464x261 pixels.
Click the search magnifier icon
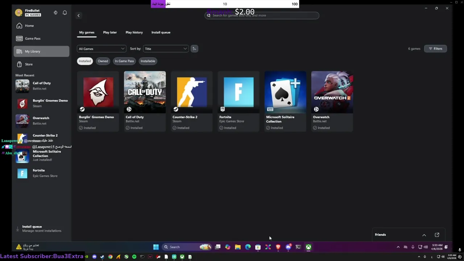[208, 15]
